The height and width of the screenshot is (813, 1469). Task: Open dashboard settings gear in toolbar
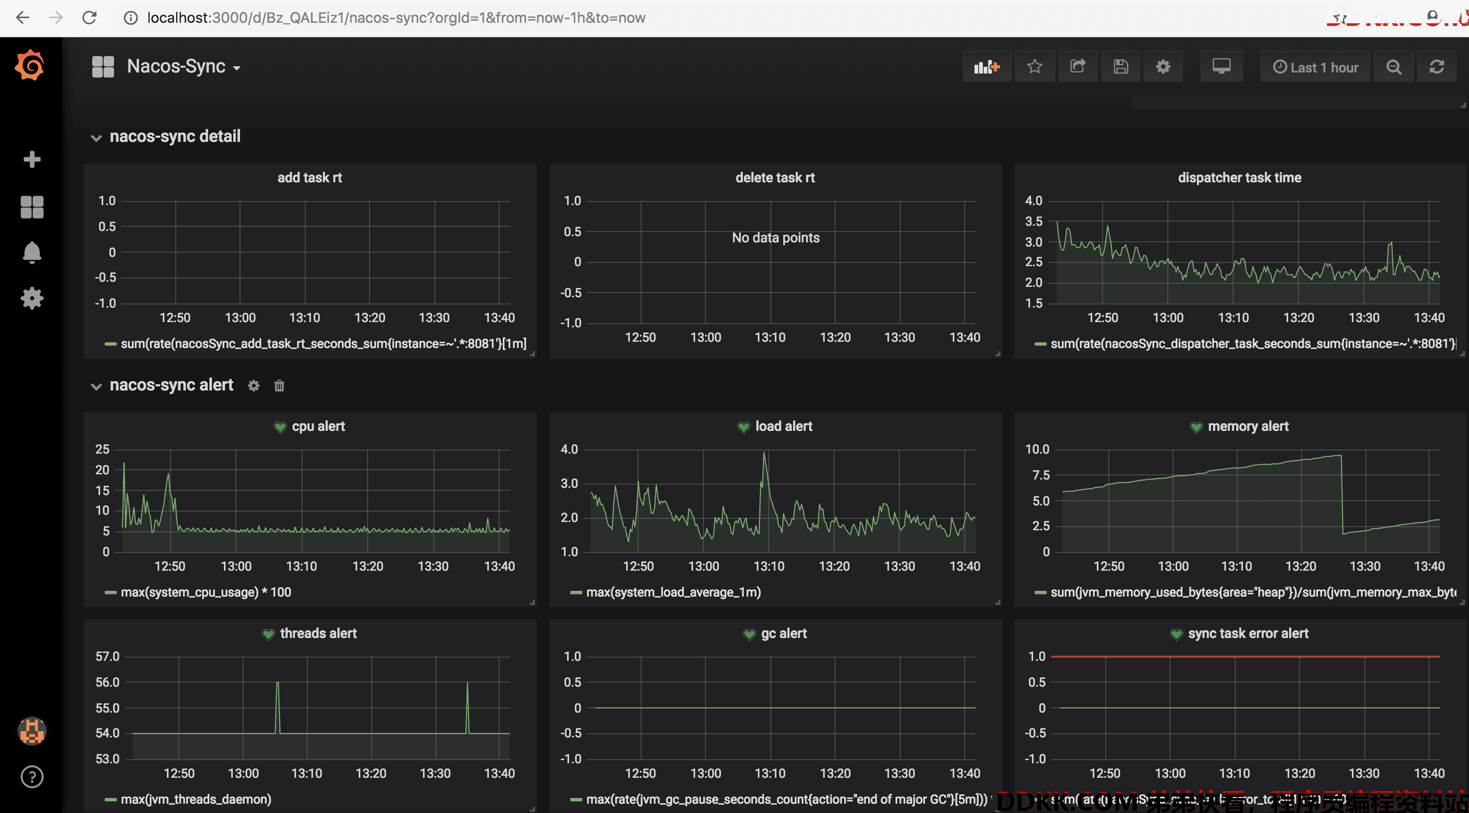pos(1163,67)
